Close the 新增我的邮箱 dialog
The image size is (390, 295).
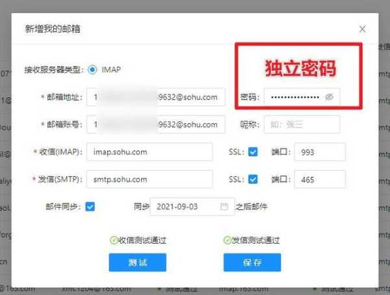click(x=362, y=29)
